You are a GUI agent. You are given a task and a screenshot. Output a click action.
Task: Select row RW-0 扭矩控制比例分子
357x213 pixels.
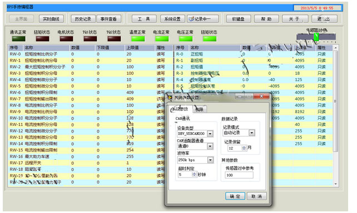pyautogui.click(x=91, y=54)
